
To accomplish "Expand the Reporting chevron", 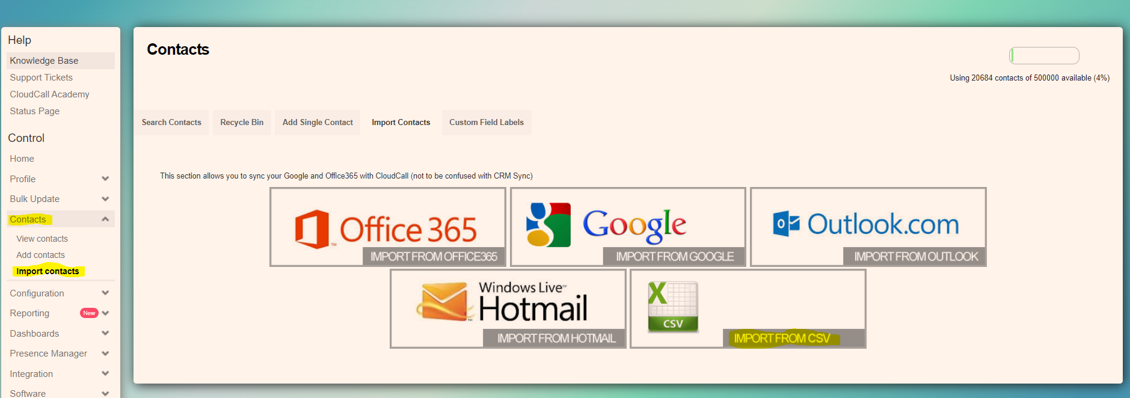I will click(x=105, y=313).
